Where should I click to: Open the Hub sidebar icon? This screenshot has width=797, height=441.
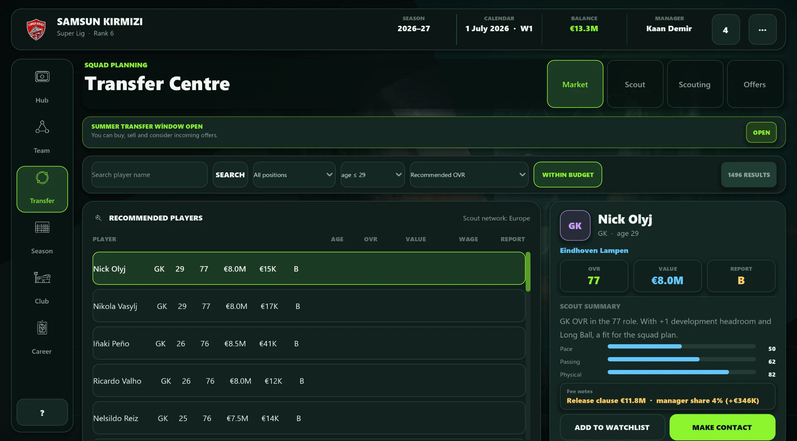pyautogui.click(x=42, y=76)
